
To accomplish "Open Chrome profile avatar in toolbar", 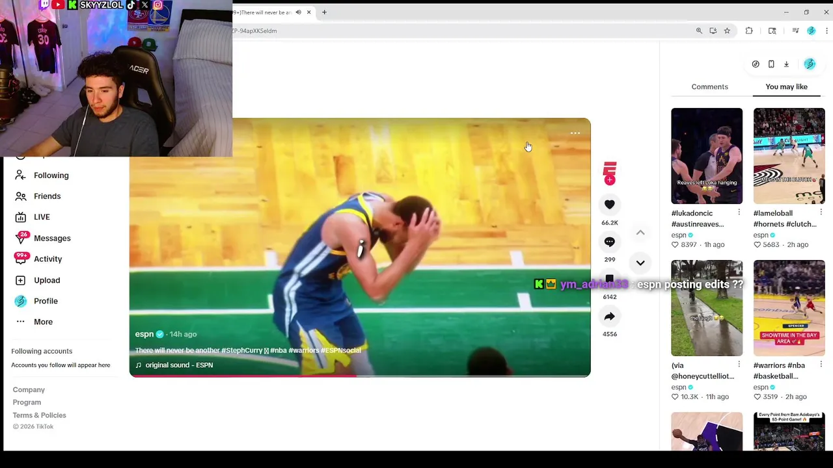I will coord(811,31).
